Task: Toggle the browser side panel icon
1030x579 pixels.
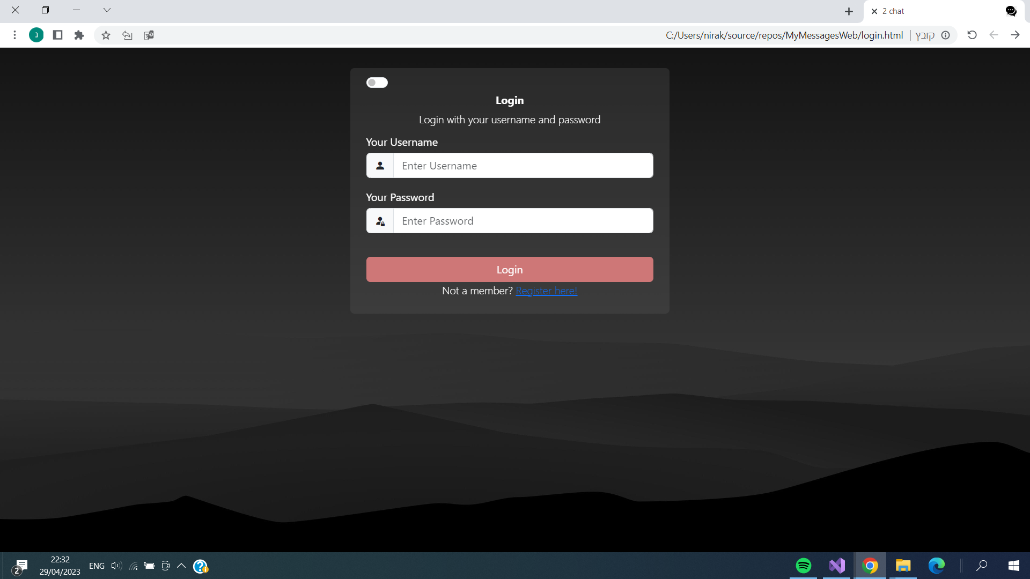Action: (x=57, y=35)
